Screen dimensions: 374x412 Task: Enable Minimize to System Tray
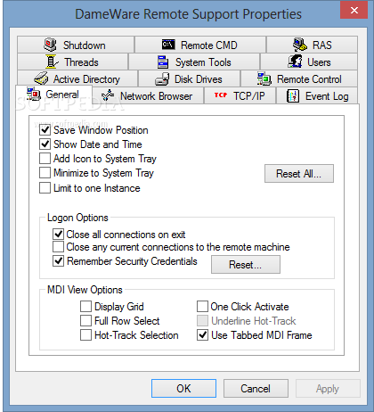point(45,173)
